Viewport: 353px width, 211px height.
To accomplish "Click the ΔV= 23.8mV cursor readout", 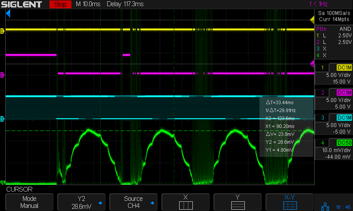I will pos(280,134).
